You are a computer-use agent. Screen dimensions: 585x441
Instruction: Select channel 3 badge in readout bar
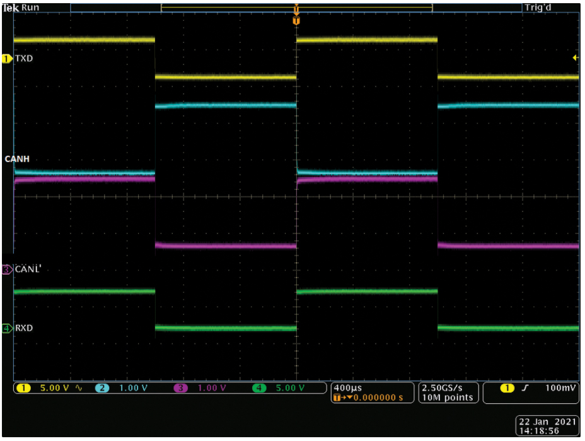coord(180,388)
